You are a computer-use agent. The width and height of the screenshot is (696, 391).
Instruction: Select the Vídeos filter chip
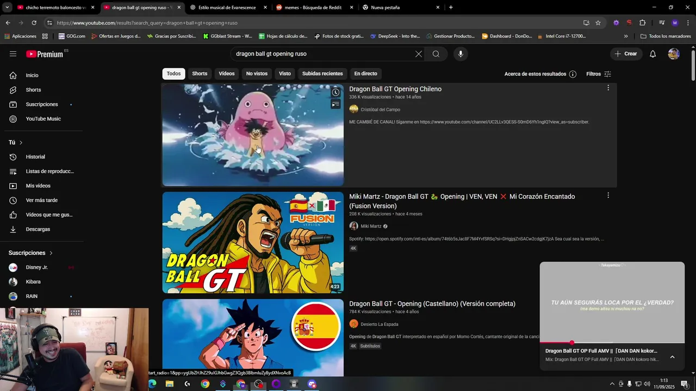(x=227, y=74)
